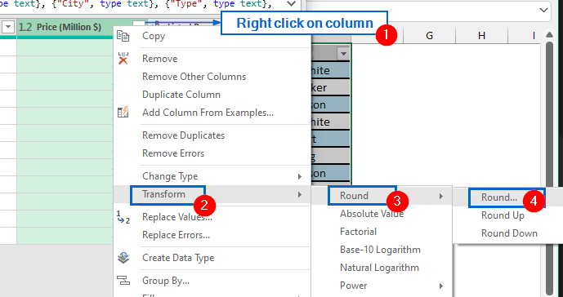Choose Round Down in the submenu

point(509,233)
